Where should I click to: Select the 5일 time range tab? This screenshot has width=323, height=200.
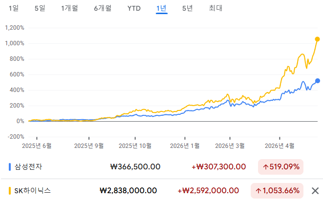click(x=40, y=8)
